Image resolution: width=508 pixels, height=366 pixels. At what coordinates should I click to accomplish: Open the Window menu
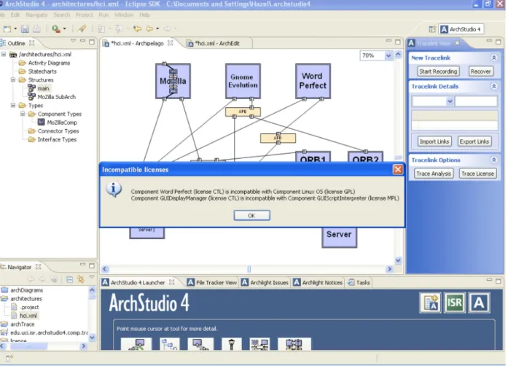click(124, 15)
